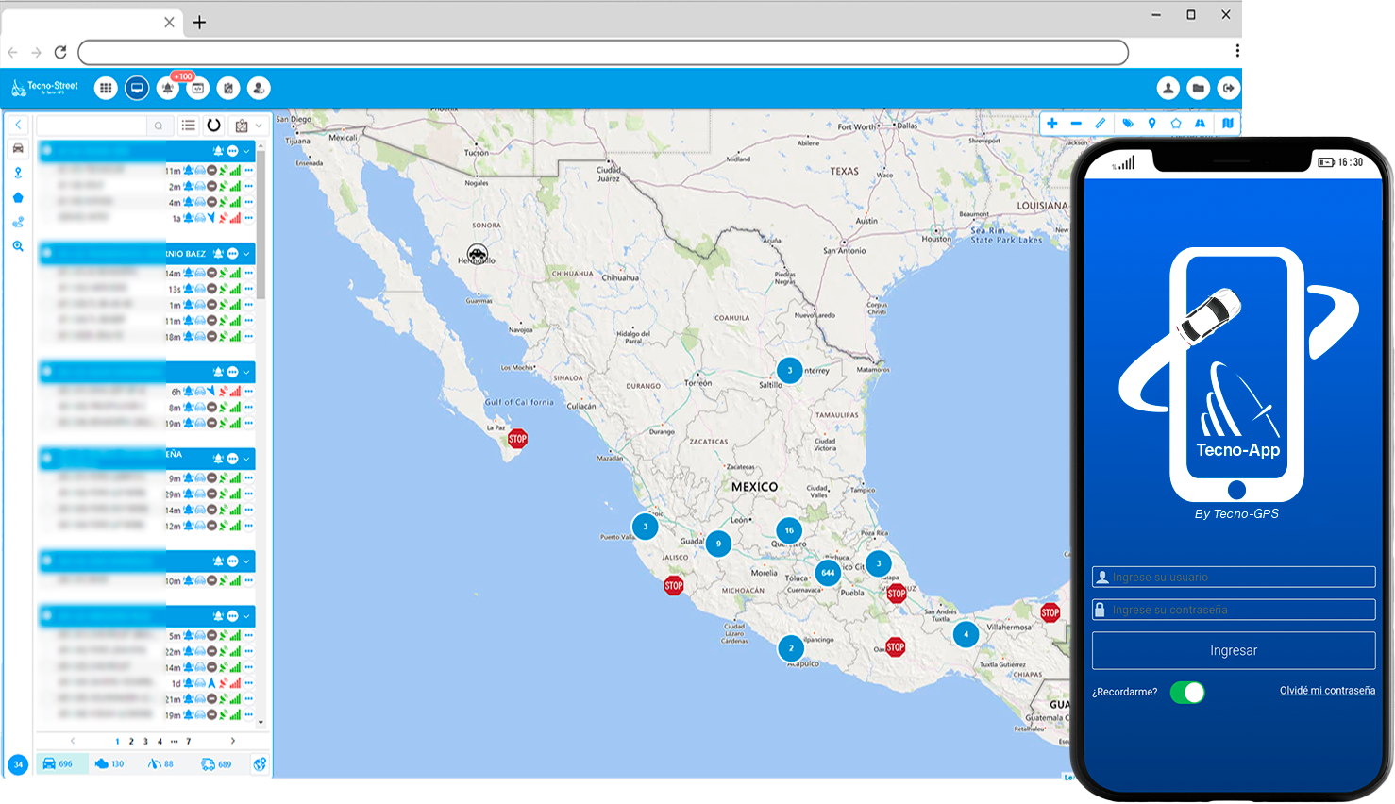The height and width of the screenshot is (804, 1395).
Task: Select the polygon geofence map tool
Action: 1176,124
